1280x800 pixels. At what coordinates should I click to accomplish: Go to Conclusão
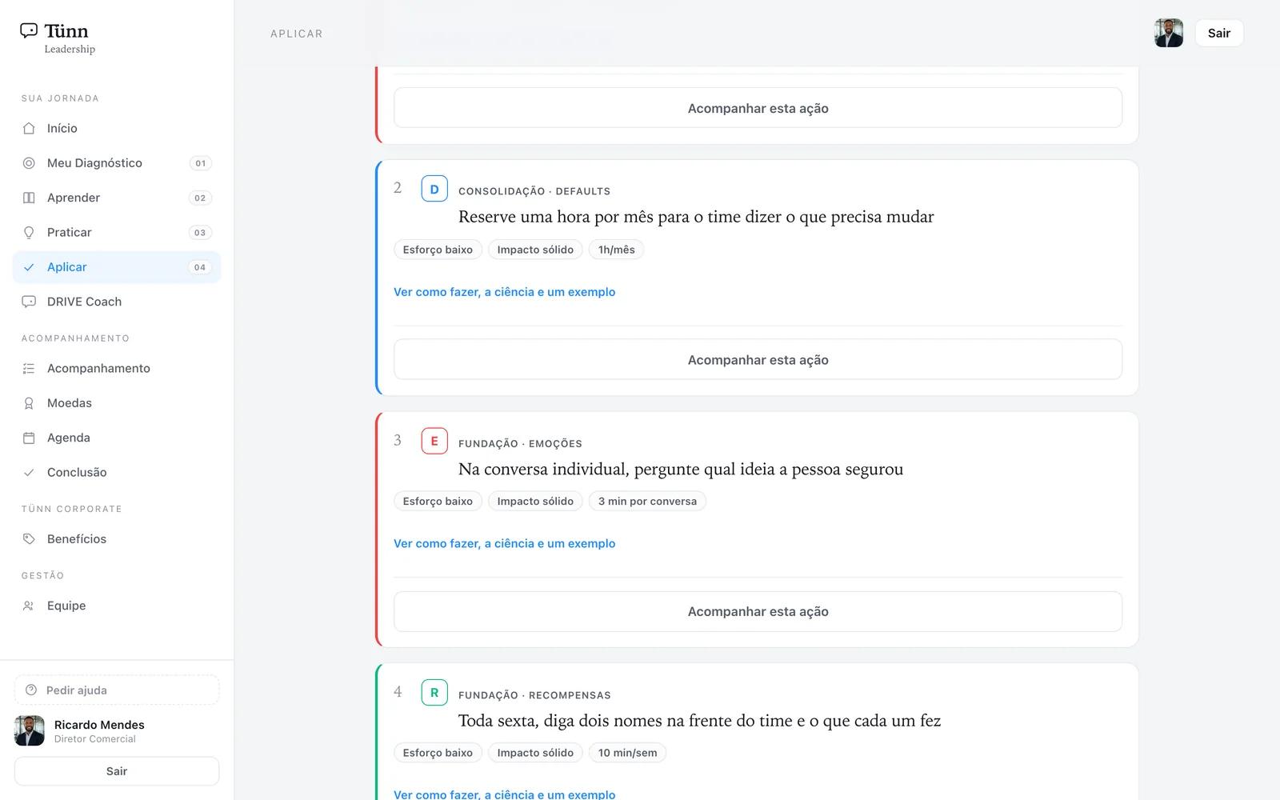[117, 473]
